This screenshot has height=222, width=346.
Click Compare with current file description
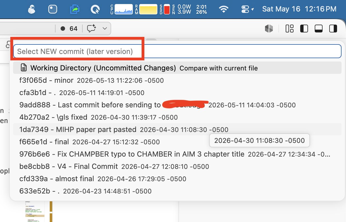[219, 68]
